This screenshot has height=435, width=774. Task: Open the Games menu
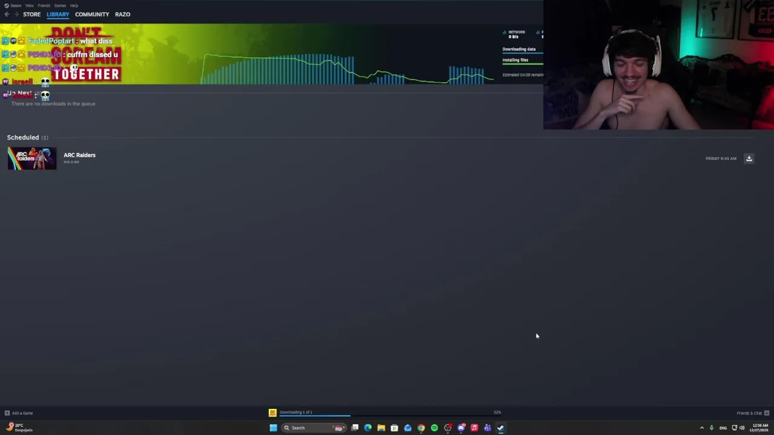[60, 5]
